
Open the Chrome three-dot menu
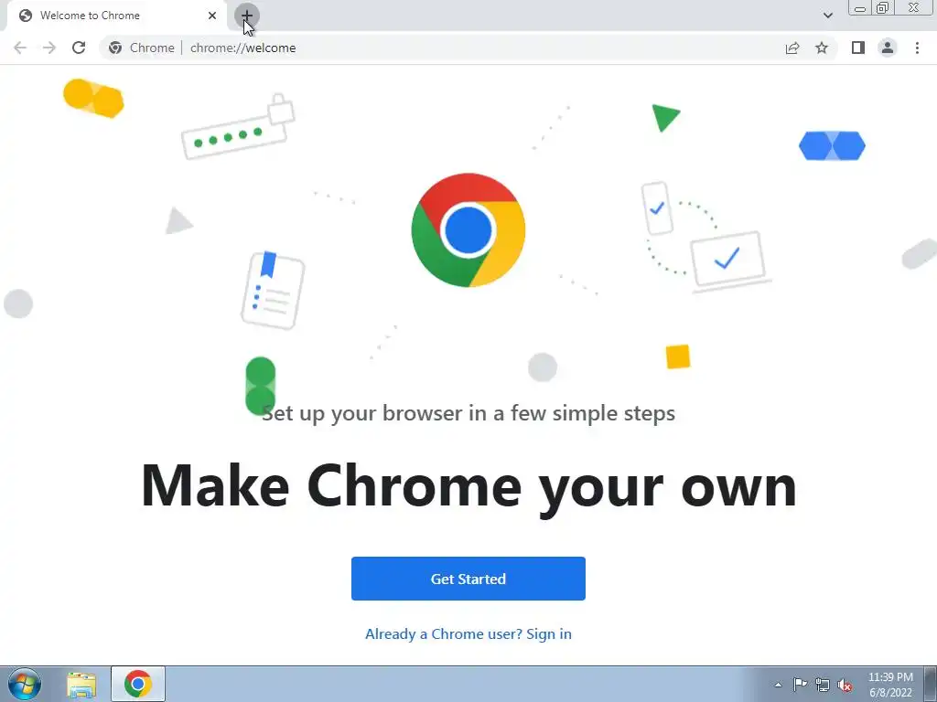(917, 48)
